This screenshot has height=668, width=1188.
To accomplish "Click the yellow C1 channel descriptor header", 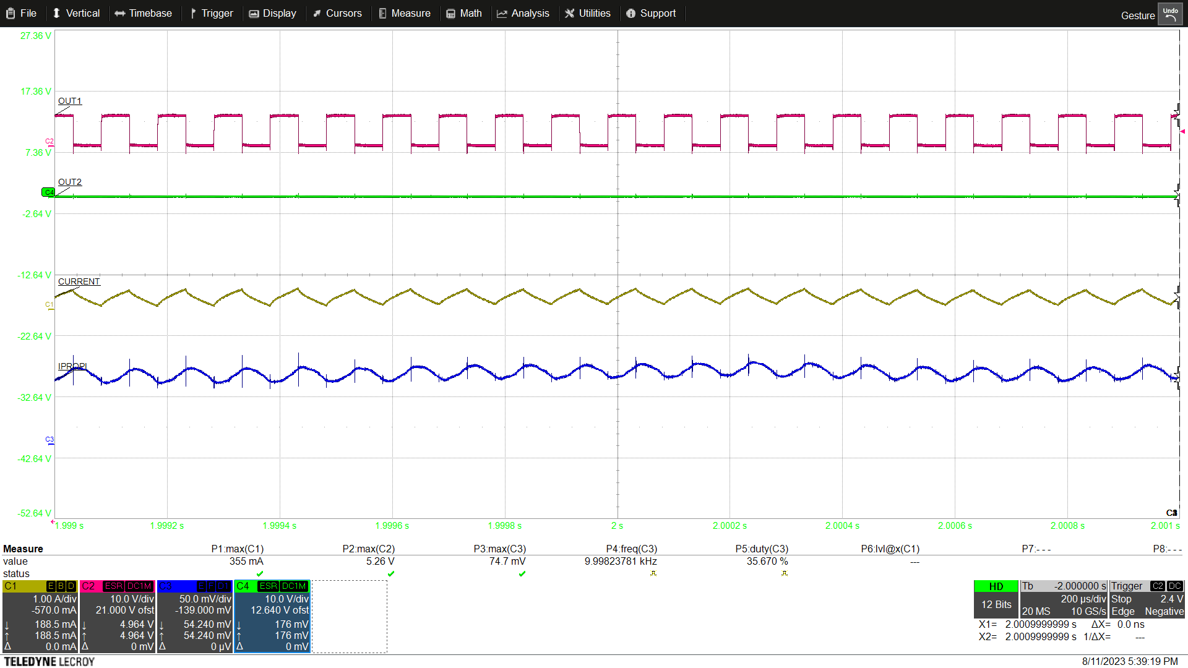I will pyautogui.click(x=25, y=586).
